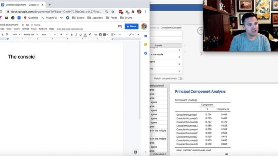Open the zoom 100% dropdown
The width and height of the screenshot is (278, 156).
[16, 35]
